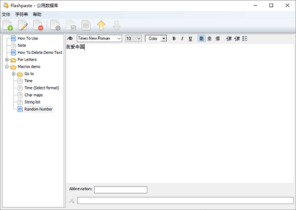Click the Random Number document icon
This screenshot has width=296, height=210.
[x=20, y=109]
